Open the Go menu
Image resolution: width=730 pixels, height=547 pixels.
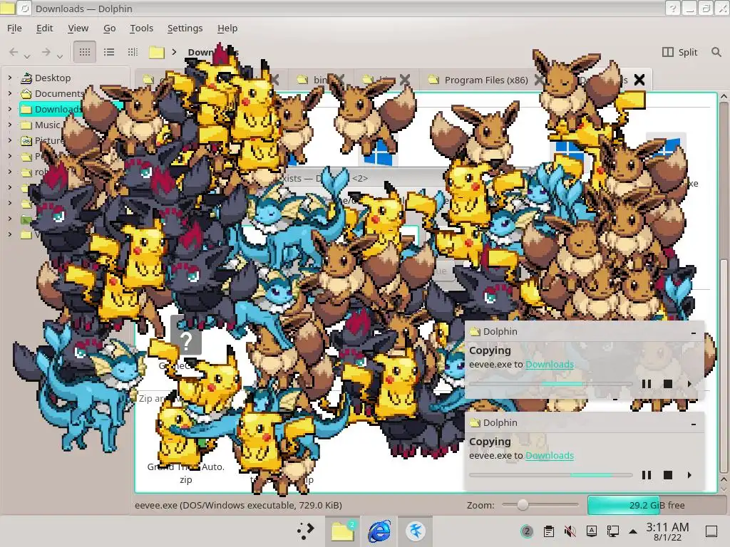coord(109,28)
